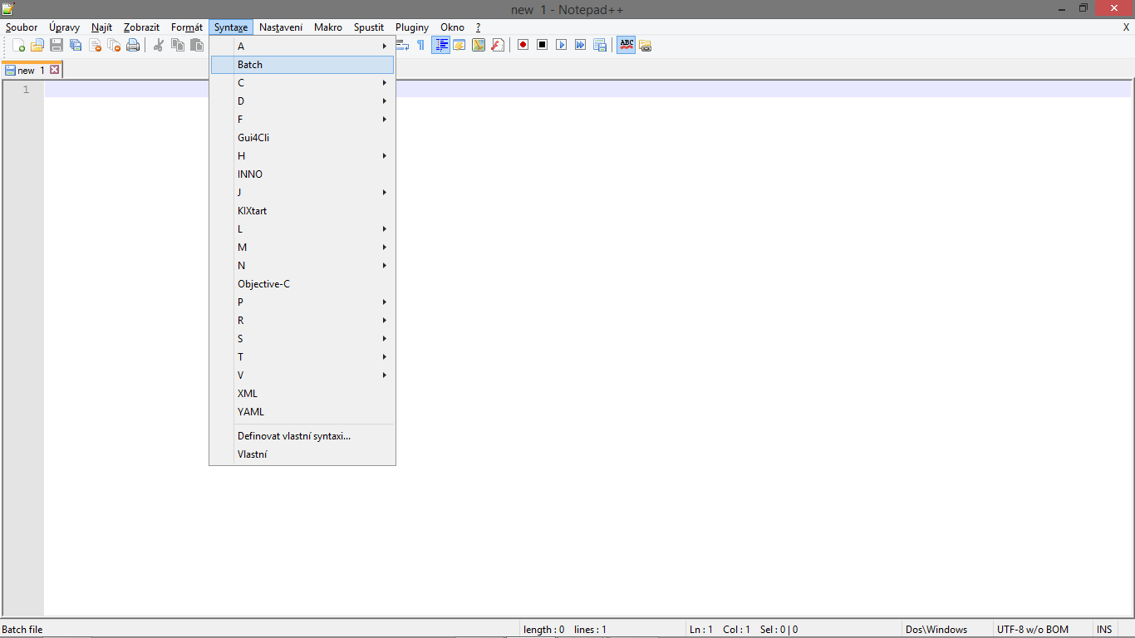Select the Vlastní custom language
Image resolution: width=1135 pixels, height=638 pixels.
(252, 454)
